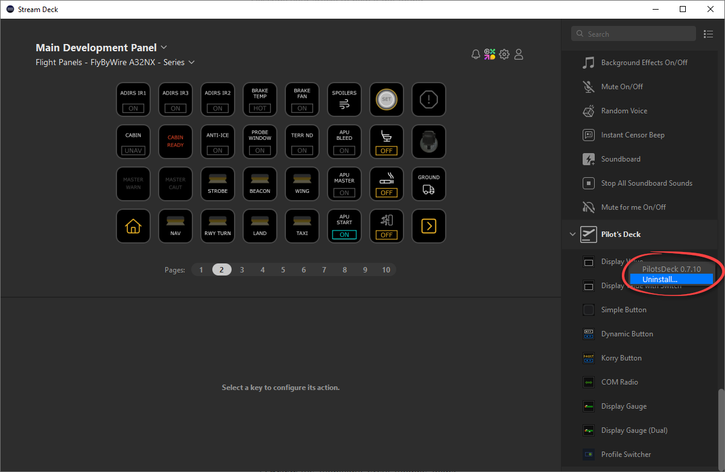Select the home icon key
725x472 pixels.
[133, 226]
